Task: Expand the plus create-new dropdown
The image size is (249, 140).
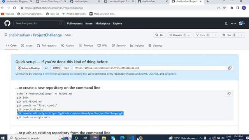Action: (233, 23)
